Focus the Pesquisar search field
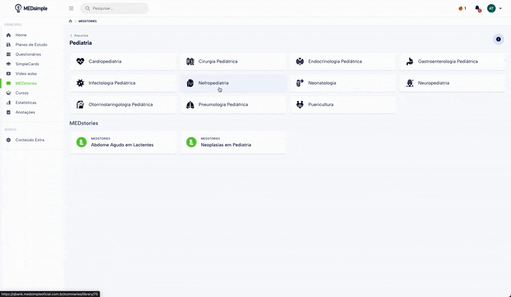The width and height of the screenshot is (511, 297). coord(114,8)
